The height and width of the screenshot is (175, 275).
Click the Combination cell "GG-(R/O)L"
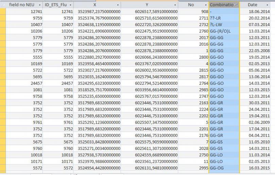coord(224,31)
